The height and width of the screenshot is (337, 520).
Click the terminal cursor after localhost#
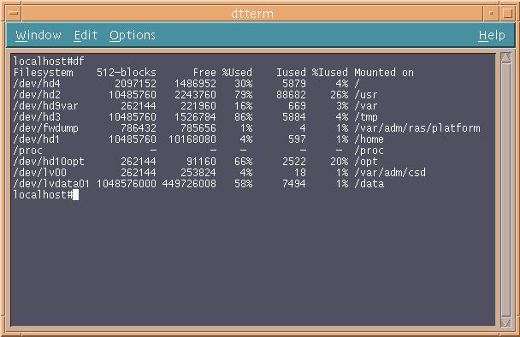pos(75,195)
